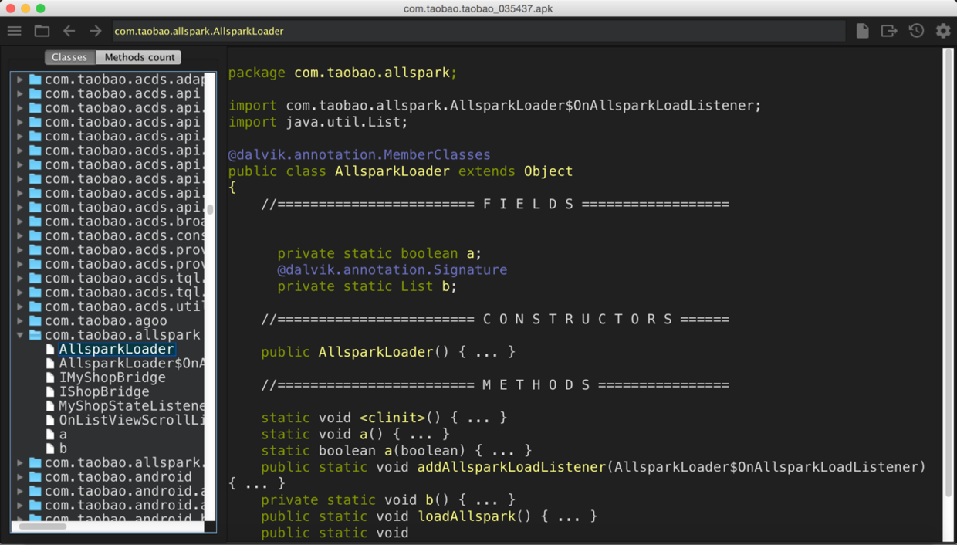Open the hamburger menu in the toolbar
Viewport: 957px width, 545px height.
pyautogui.click(x=15, y=31)
